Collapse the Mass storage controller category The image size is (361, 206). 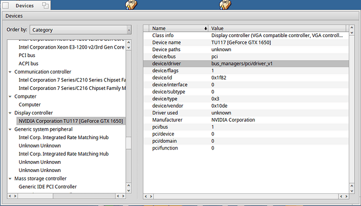click(10, 179)
